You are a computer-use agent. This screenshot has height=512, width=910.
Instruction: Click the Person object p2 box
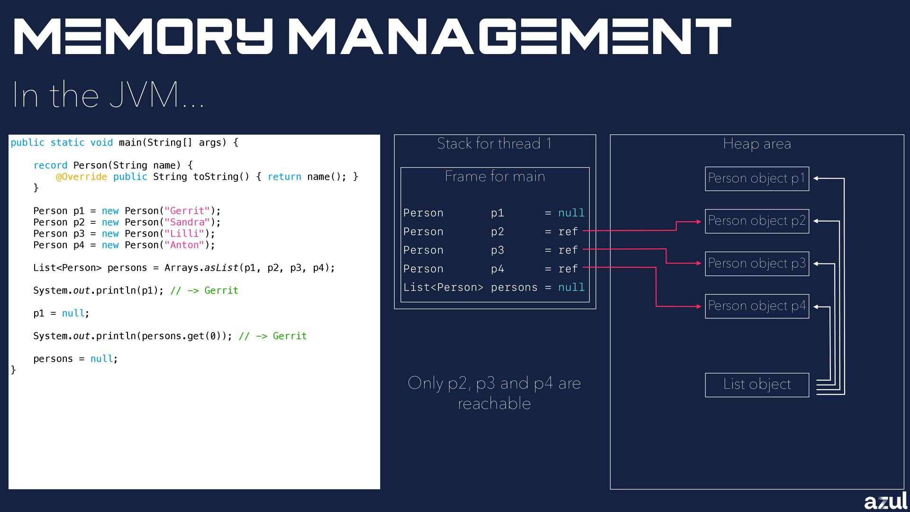756,221
